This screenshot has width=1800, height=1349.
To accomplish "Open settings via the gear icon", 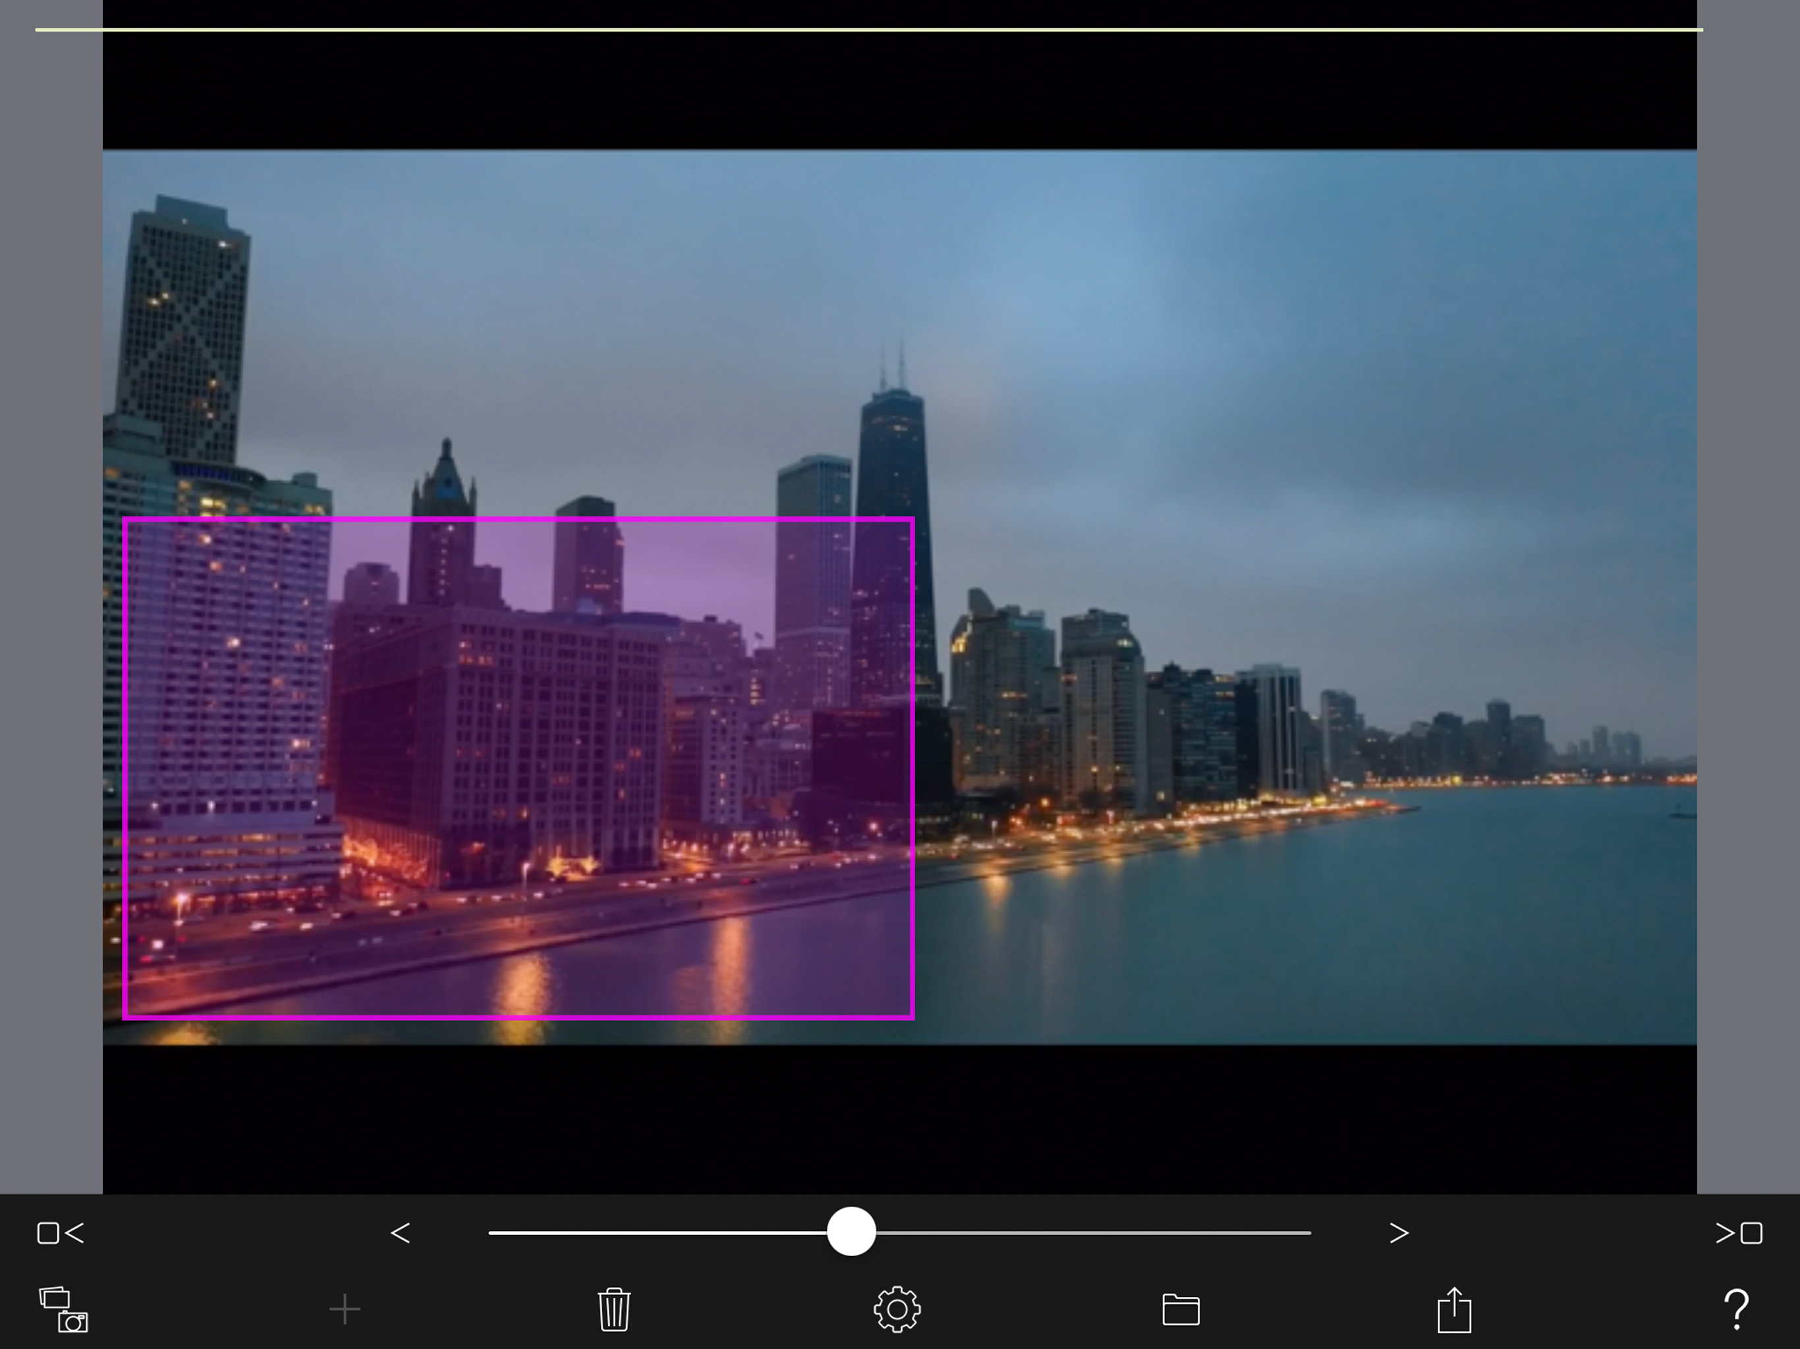I will coord(897,1309).
